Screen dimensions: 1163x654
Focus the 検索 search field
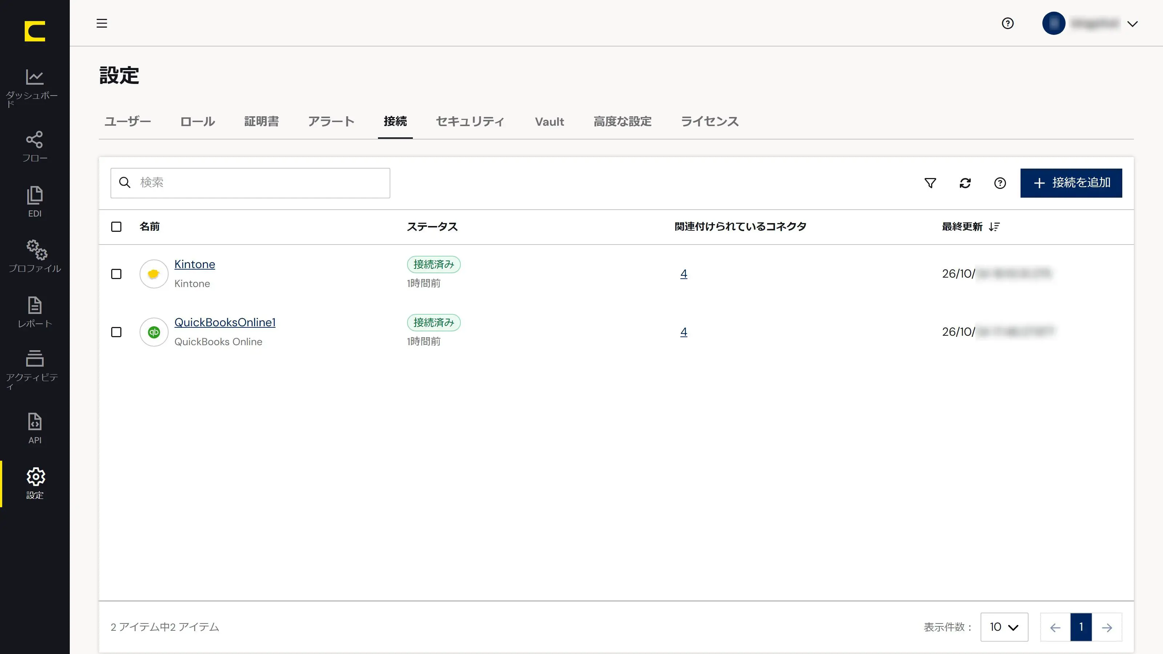[250, 183]
